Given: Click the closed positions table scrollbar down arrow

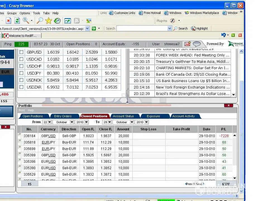Looking at the screenshot, I should point(234,178).
